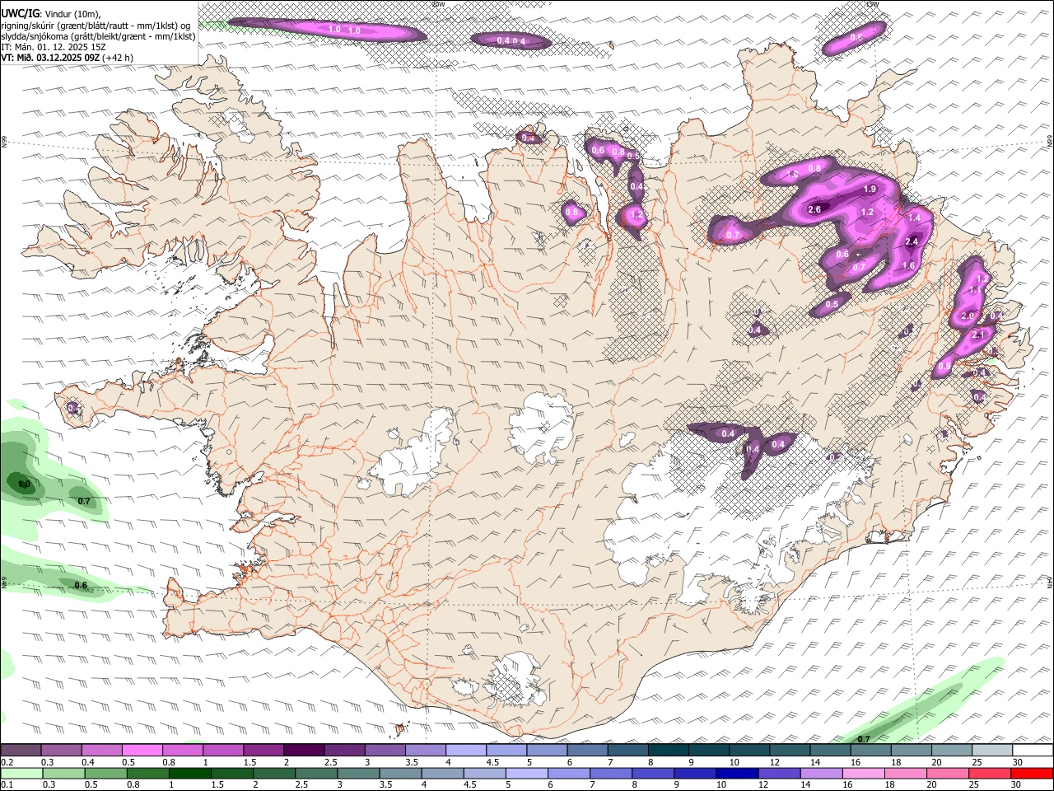This screenshot has height=791, width=1054.
Task: Click the deep navy swatch between 10 and 12
Action: click(x=735, y=773)
